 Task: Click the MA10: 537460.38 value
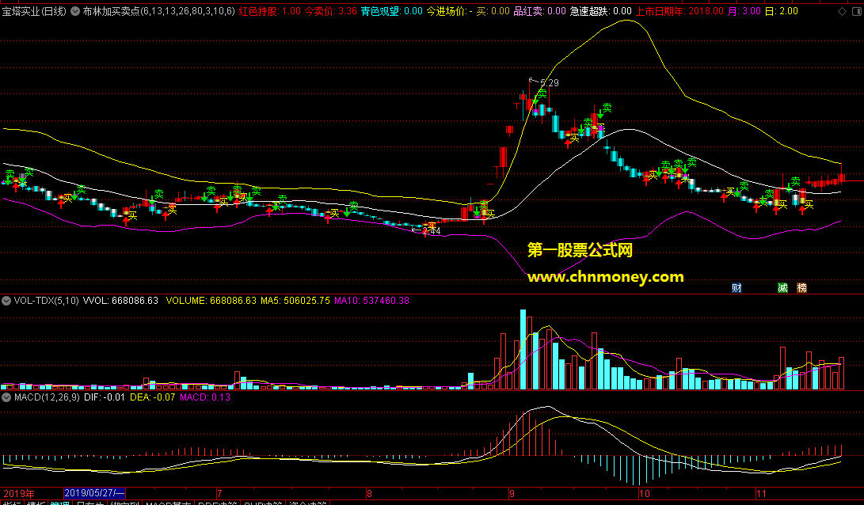click(x=371, y=301)
